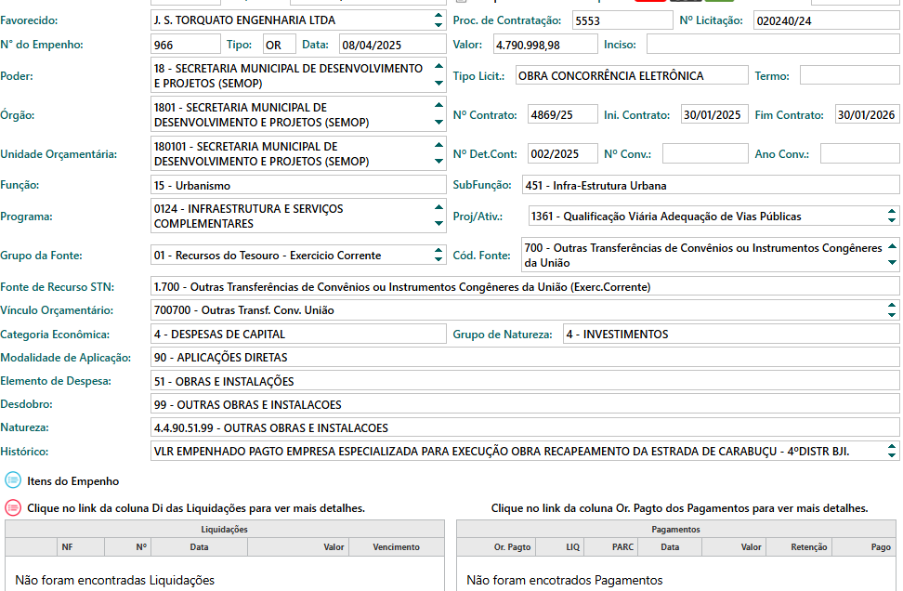Click the Elemento de Despesa field OBRAS E INSTALAÇÕES
Viewport: 903px width, 591px height.
click(525, 381)
